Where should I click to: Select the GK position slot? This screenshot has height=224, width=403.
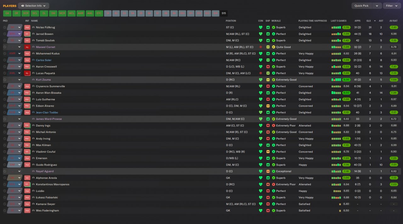[x=7, y=14]
